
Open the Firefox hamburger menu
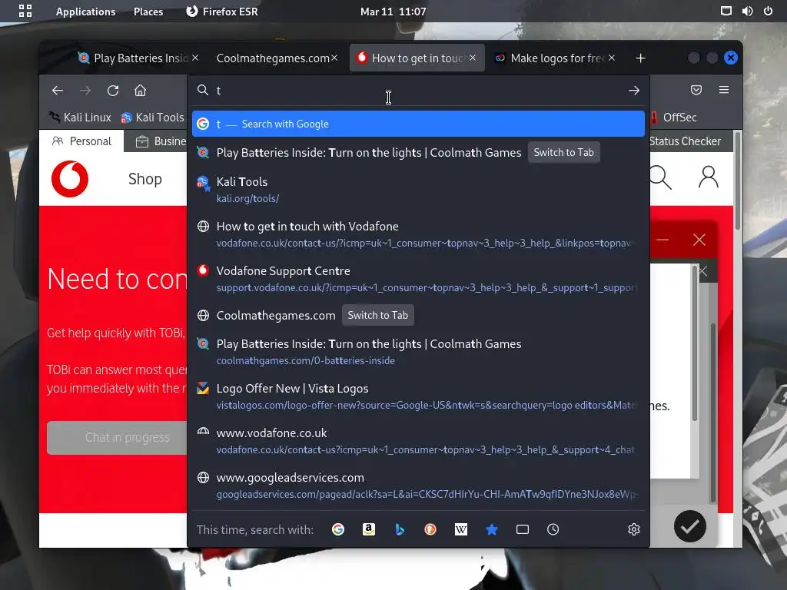pos(724,90)
